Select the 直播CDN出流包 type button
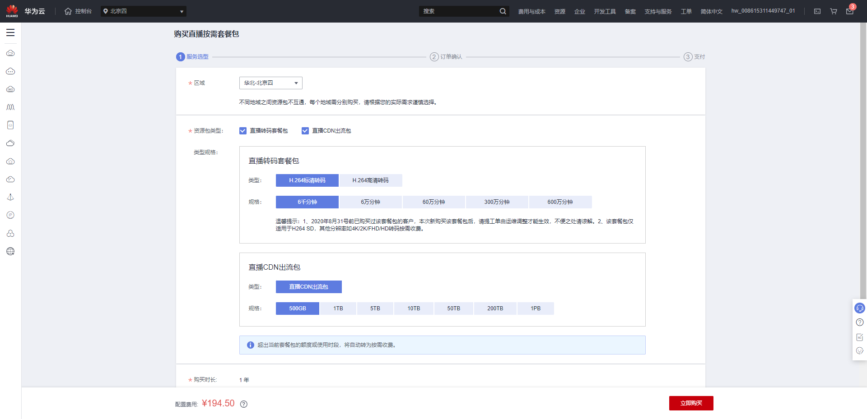Screen dimensions: 867x419 point(309,287)
